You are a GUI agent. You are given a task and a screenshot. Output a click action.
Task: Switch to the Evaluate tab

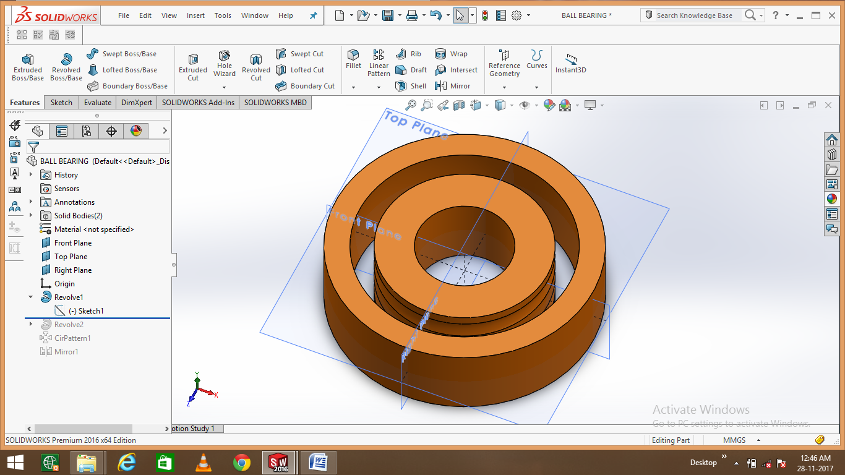click(x=97, y=102)
